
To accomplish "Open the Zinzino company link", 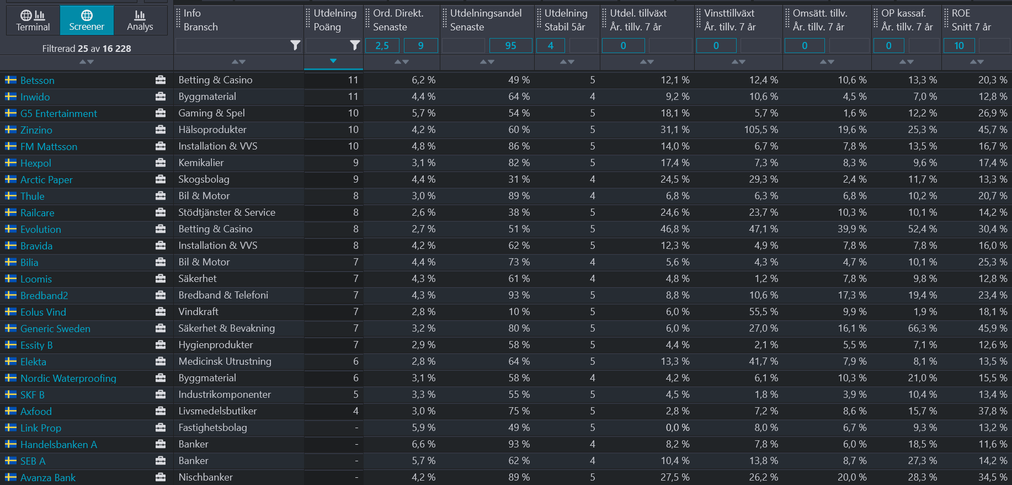I will 36,130.
